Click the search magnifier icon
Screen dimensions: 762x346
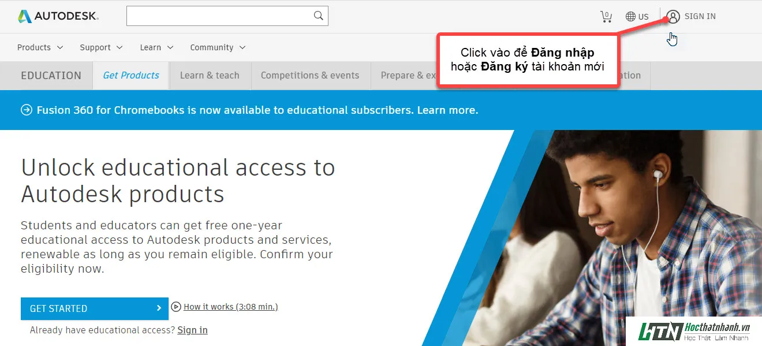tap(319, 16)
